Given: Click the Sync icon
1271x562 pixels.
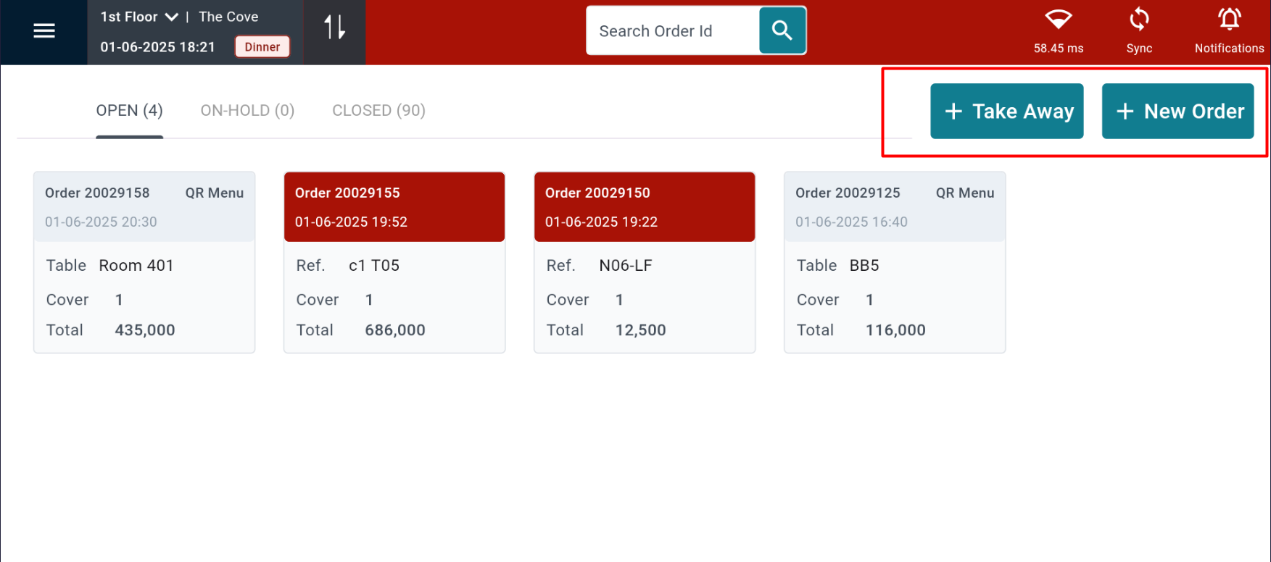Looking at the screenshot, I should 1138,20.
